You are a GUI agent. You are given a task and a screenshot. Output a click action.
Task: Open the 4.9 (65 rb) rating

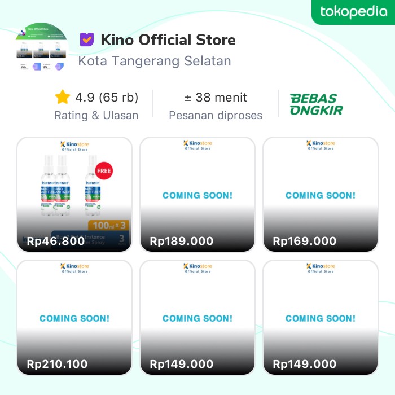point(106,97)
